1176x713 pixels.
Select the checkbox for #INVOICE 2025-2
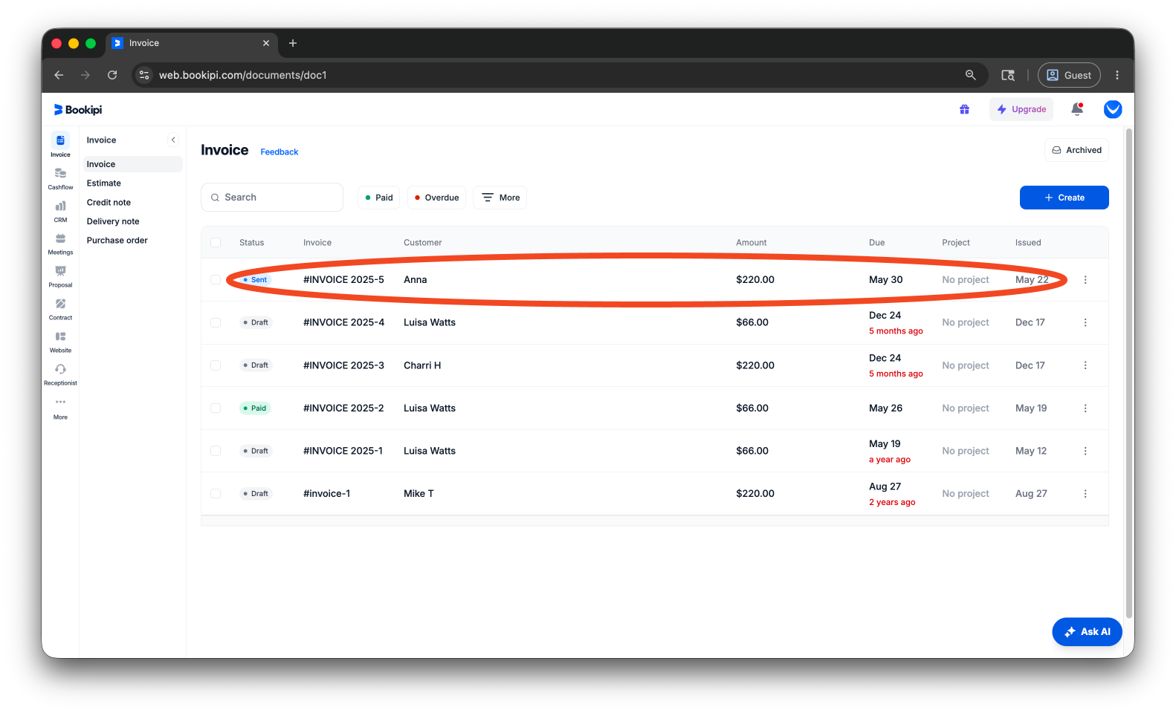(x=216, y=408)
